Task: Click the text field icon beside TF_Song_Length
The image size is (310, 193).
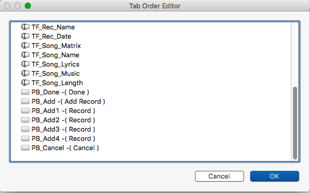Action: pyautogui.click(x=25, y=83)
